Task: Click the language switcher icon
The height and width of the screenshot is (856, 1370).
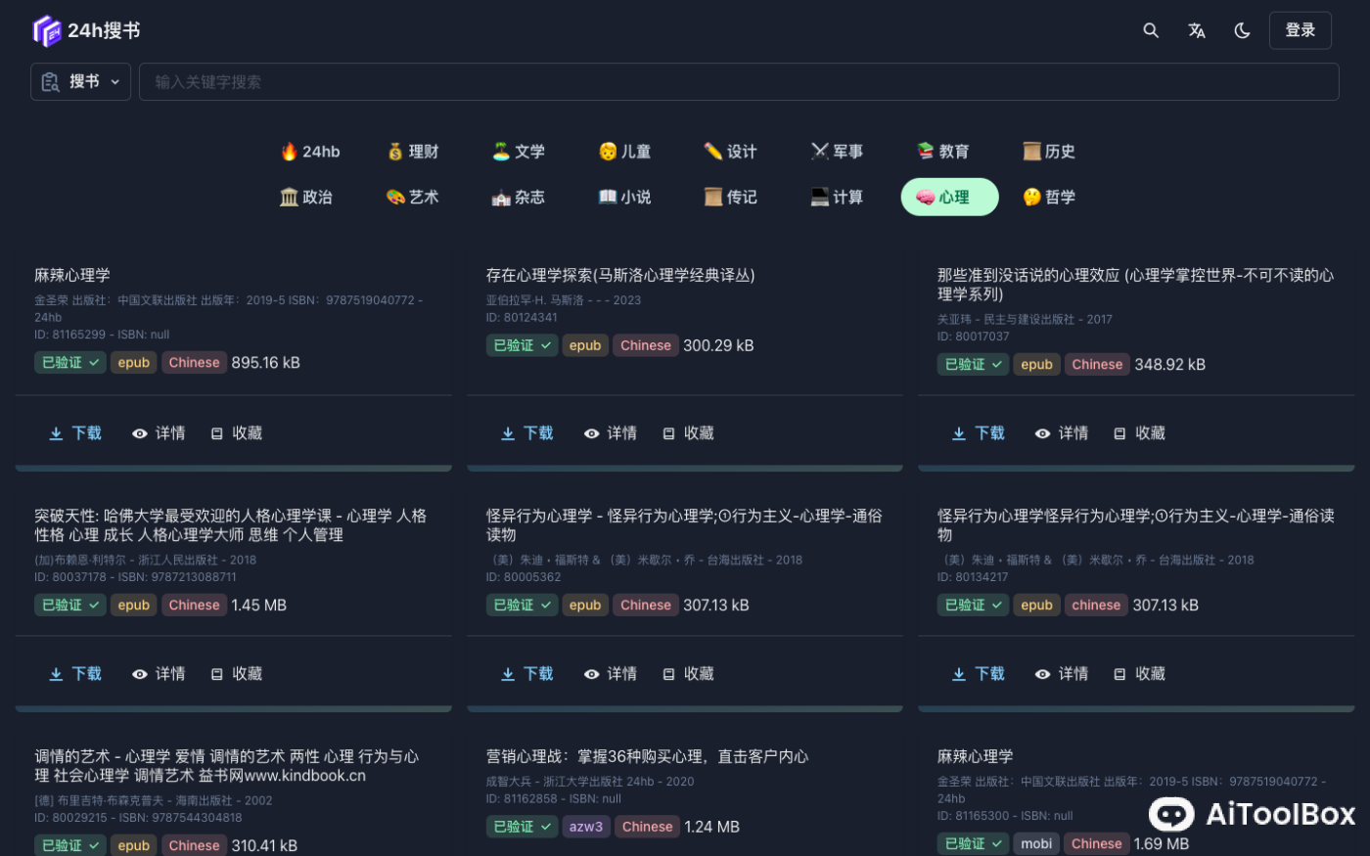Action: [x=1196, y=30]
